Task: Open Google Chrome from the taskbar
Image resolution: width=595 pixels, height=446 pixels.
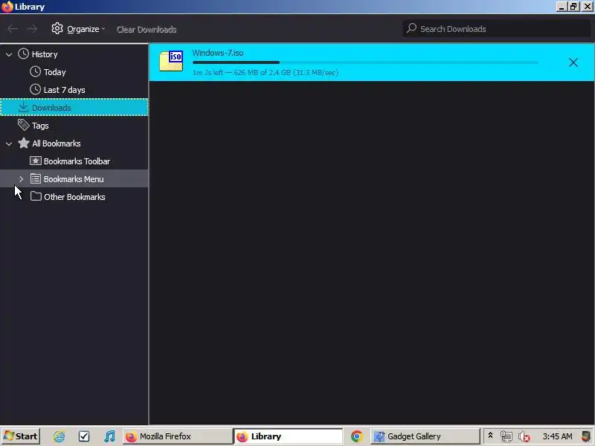Action: pos(357,436)
